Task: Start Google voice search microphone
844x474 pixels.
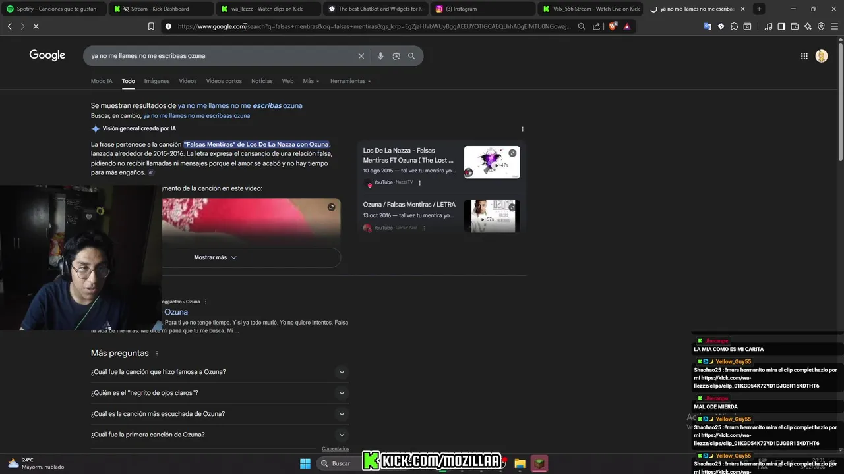Action: tap(380, 56)
